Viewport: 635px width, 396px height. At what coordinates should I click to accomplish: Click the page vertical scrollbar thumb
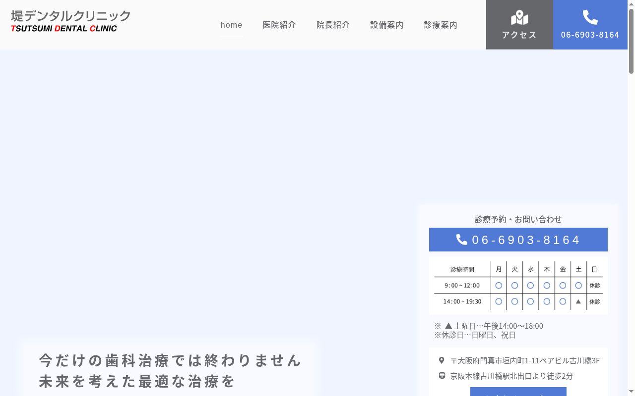tap(631, 42)
